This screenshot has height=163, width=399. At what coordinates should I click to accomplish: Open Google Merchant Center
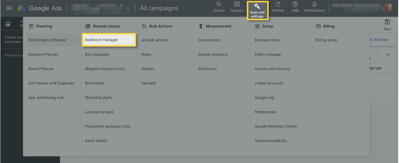(276, 126)
